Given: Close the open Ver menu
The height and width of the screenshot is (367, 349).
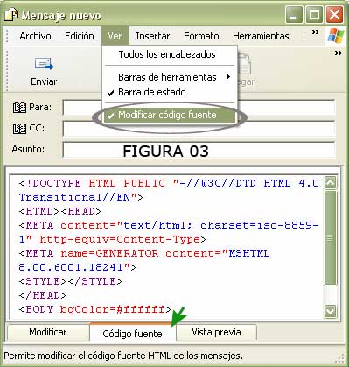Looking at the screenshot, I should point(115,36).
